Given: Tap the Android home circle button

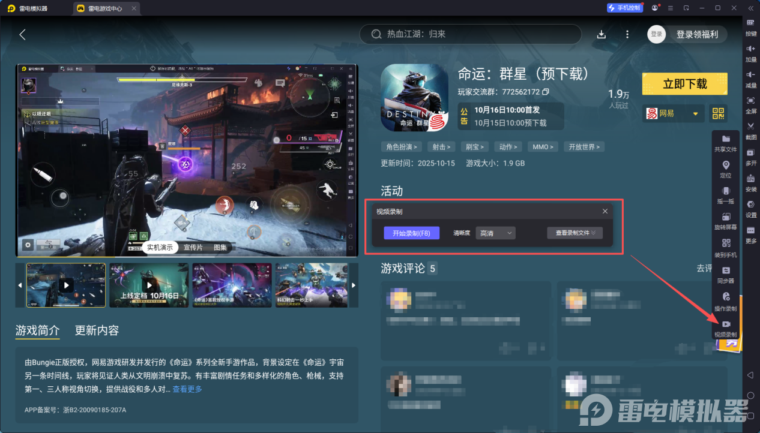Looking at the screenshot, I should [750, 395].
